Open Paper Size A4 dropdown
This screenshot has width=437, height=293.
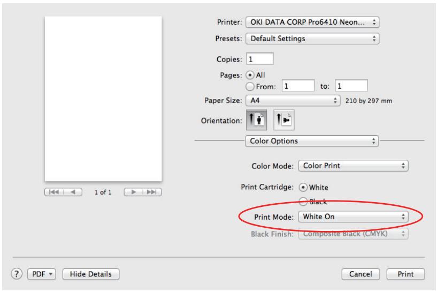(x=293, y=101)
